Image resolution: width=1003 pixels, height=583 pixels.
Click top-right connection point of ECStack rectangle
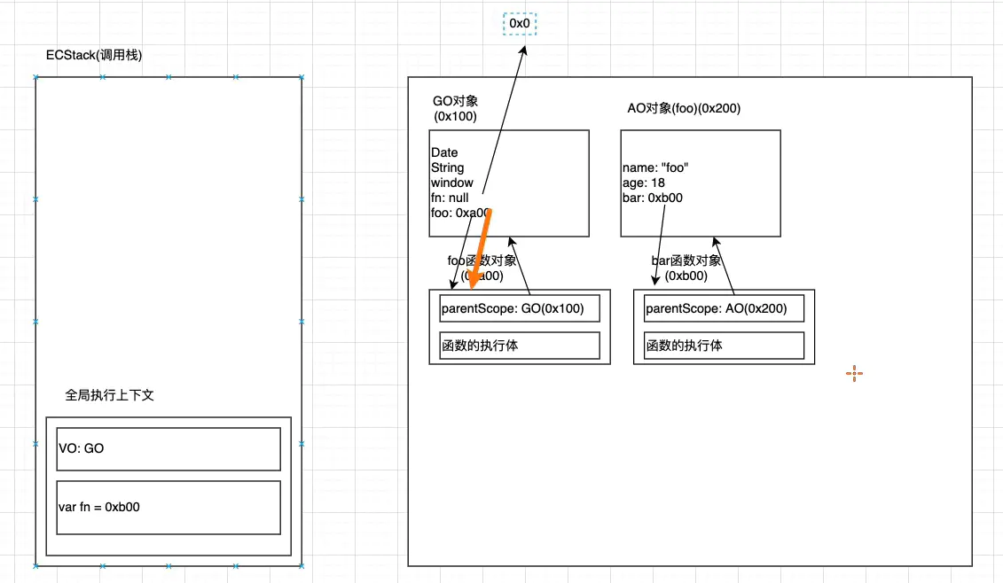tap(302, 78)
